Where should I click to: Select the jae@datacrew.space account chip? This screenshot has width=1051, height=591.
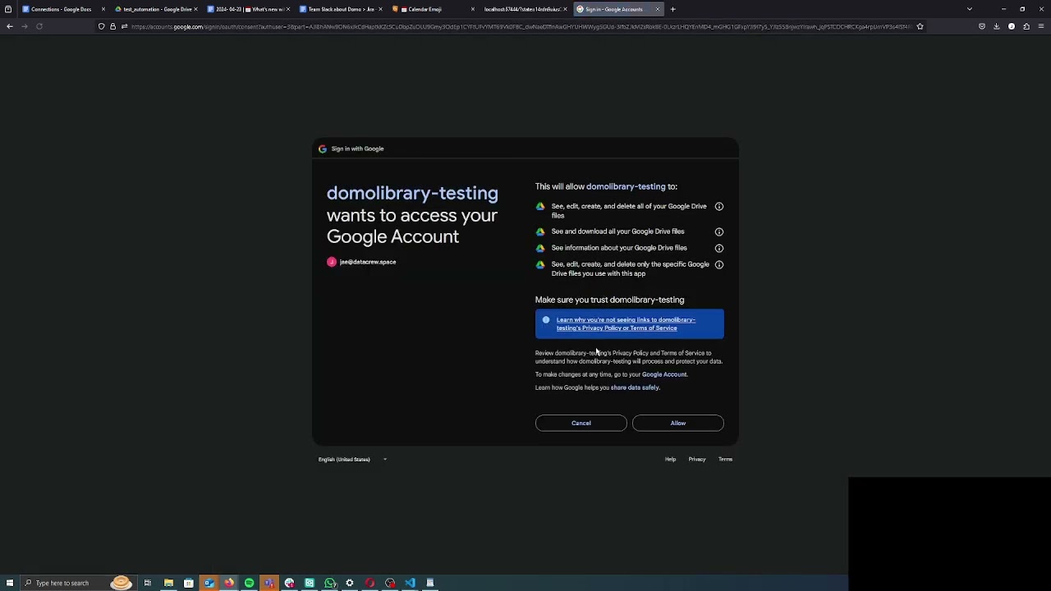pos(361,262)
